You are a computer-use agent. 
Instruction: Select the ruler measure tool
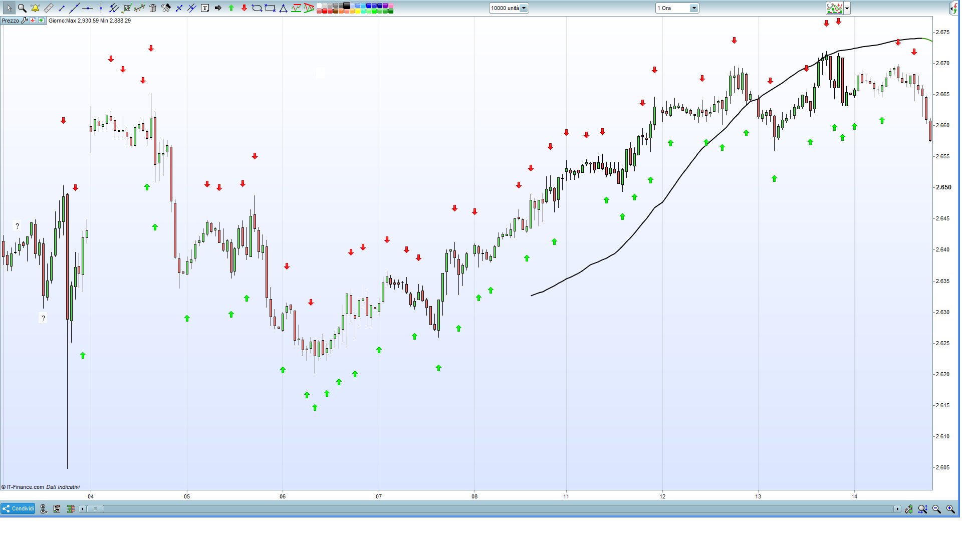point(48,8)
